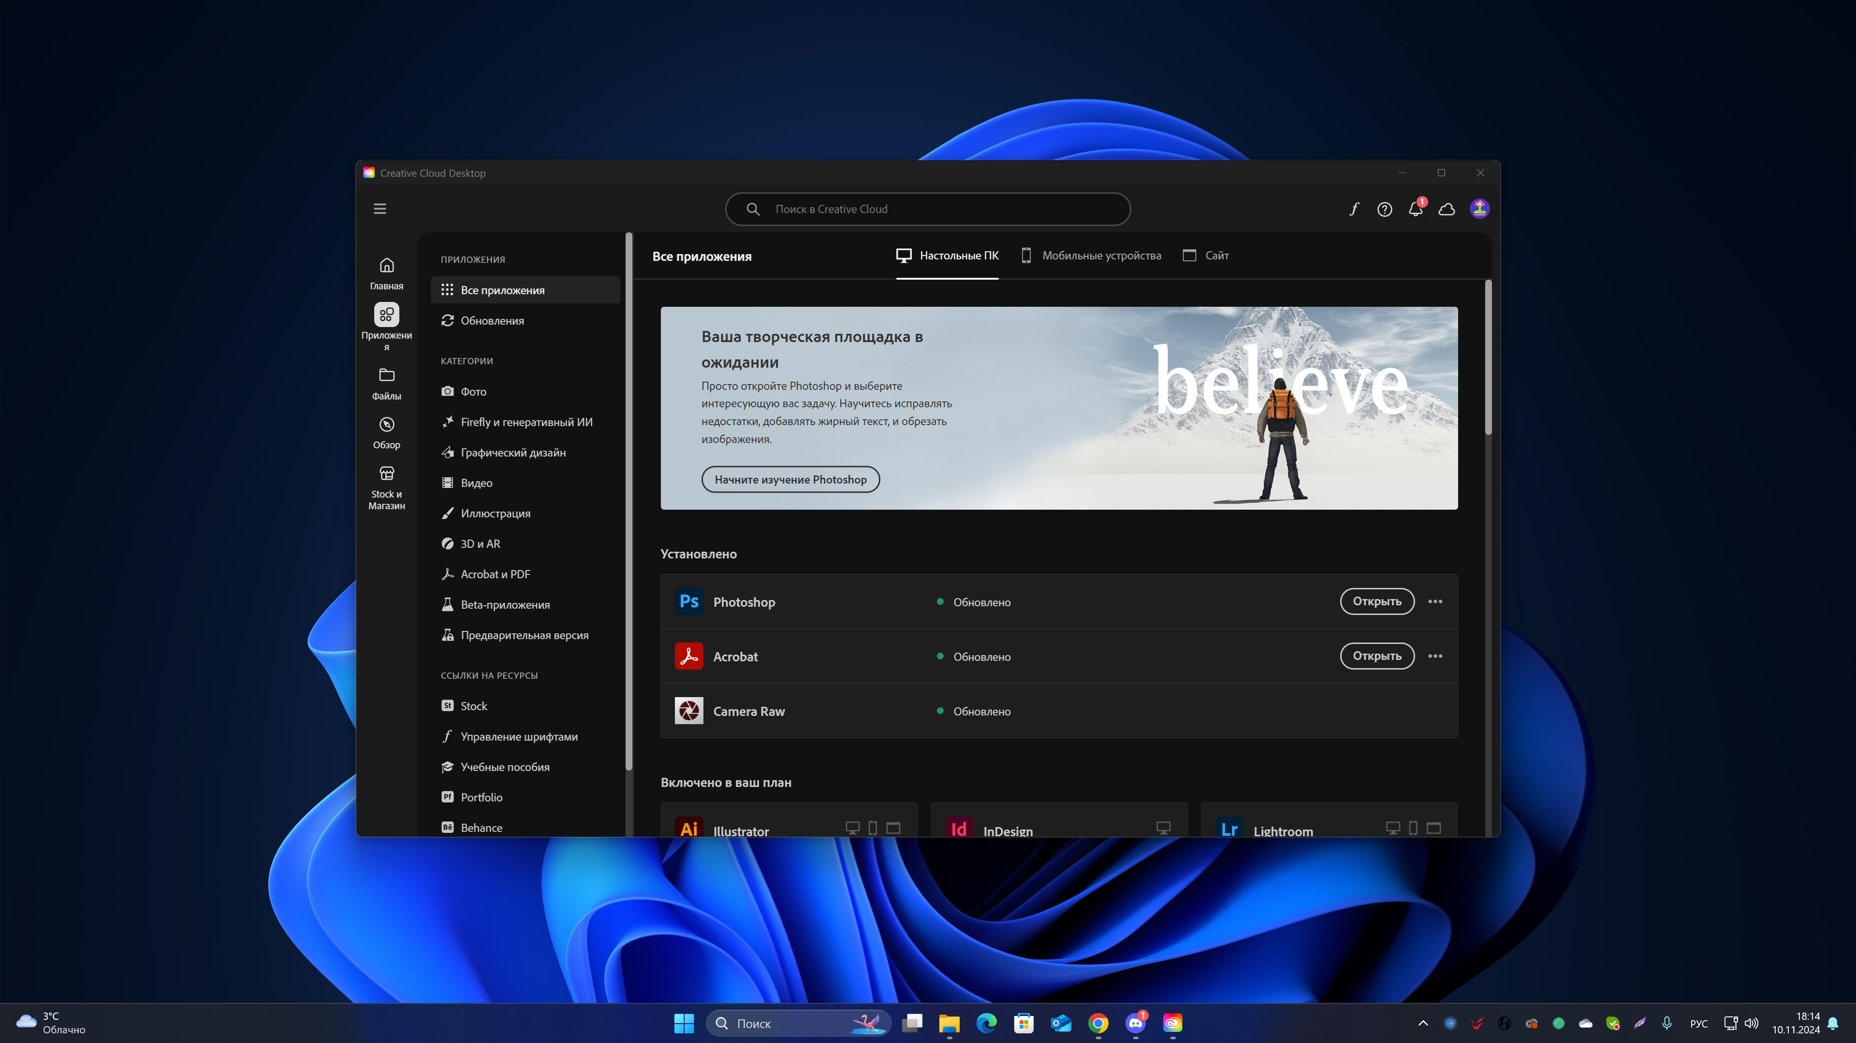This screenshot has width=1856, height=1043.
Task: Switch to the Мобильные устройства tab
Action: pyautogui.click(x=1092, y=256)
